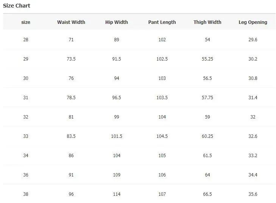276x203 pixels.
Task: Click the 'Hip Width' column header
Action: click(117, 22)
